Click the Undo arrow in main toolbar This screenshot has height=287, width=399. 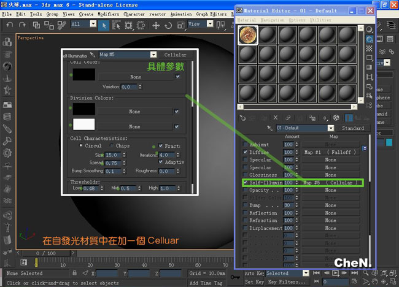tap(10, 25)
